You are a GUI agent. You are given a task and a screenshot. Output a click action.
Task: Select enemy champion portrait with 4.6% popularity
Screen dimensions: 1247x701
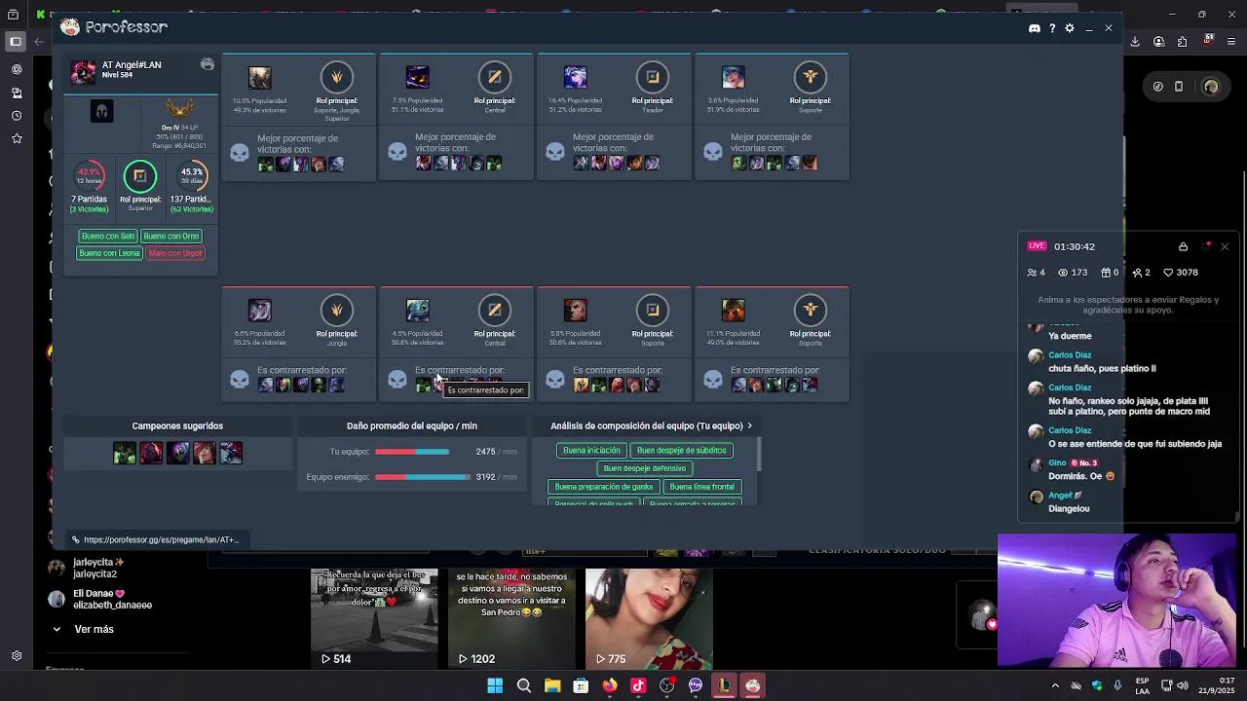(417, 311)
